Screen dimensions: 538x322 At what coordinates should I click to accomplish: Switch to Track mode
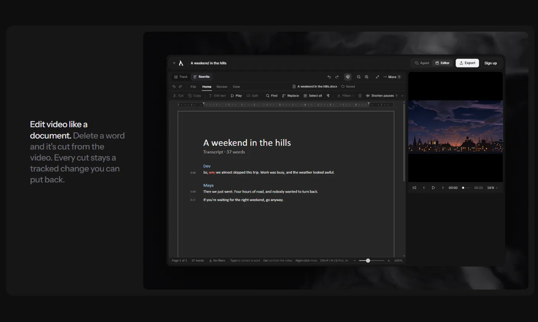(x=181, y=77)
